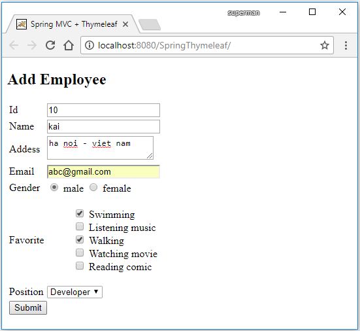Click the Id label text
360x331 pixels.
coord(13,110)
